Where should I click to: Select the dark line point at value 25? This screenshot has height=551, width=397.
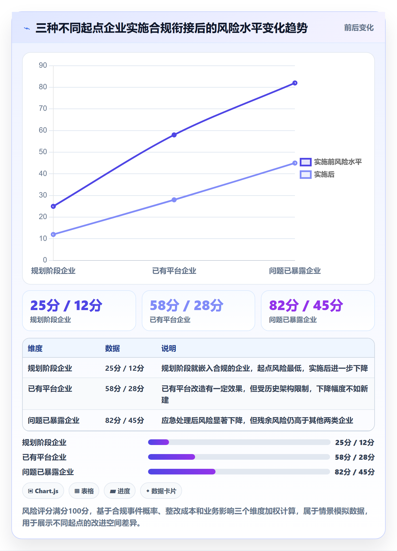pos(53,206)
